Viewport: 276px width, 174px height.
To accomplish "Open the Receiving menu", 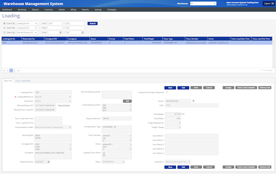I will click(22, 10).
